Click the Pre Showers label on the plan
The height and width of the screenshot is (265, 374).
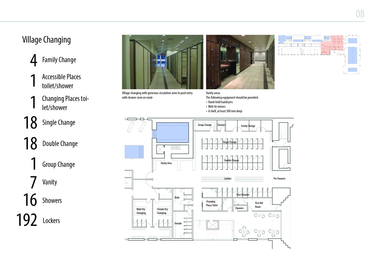(279, 179)
